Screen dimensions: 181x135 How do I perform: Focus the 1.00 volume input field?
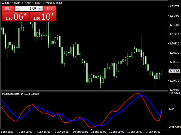29,8
